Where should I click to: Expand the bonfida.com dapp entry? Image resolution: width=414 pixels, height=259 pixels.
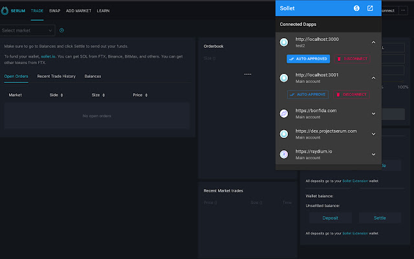pyautogui.click(x=373, y=113)
